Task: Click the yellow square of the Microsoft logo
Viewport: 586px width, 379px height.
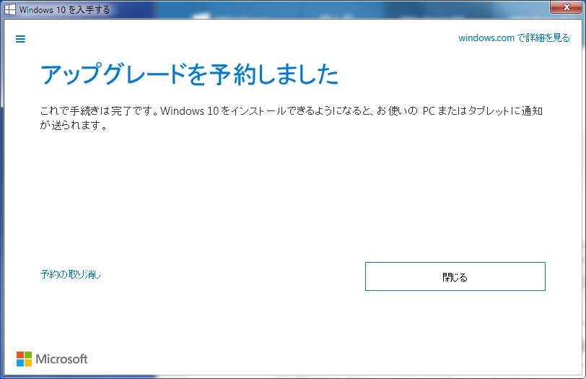Action: pyautogui.click(x=28, y=362)
